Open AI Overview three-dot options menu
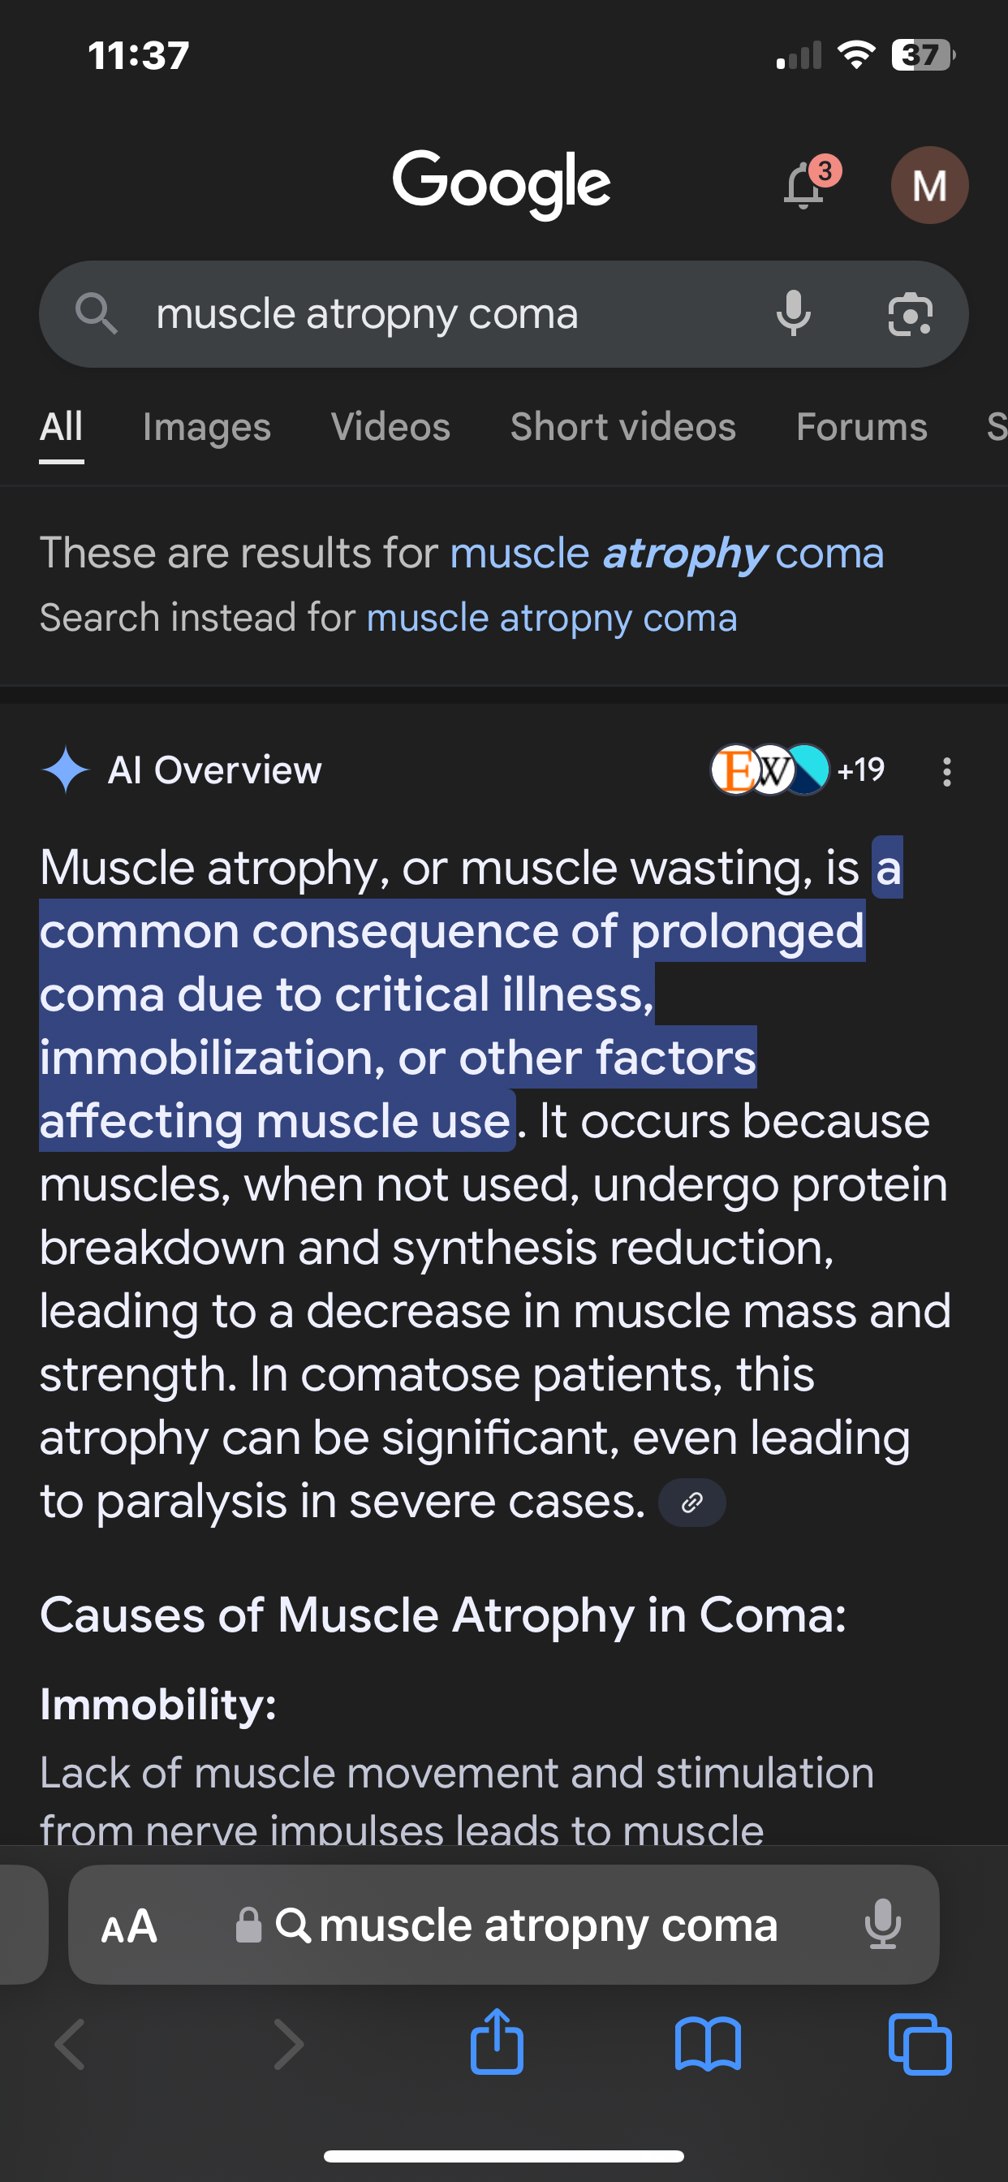Image resolution: width=1008 pixels, height=2182 pixels. click(946, 771)
